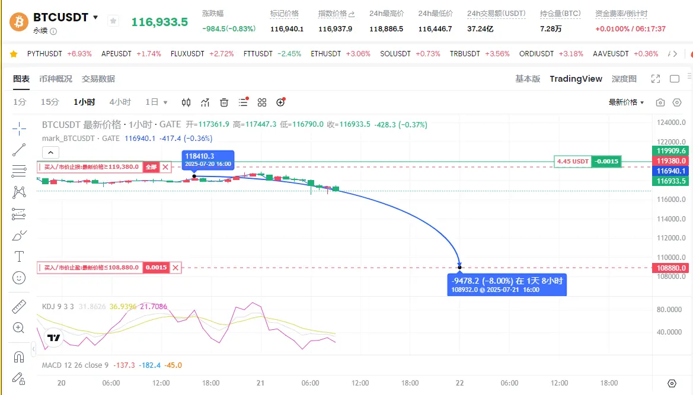Image resolution: width=693 pixels, height=395 pixels.
Task: Switch to the 交易数据 tab
Action: coord(98,79)
